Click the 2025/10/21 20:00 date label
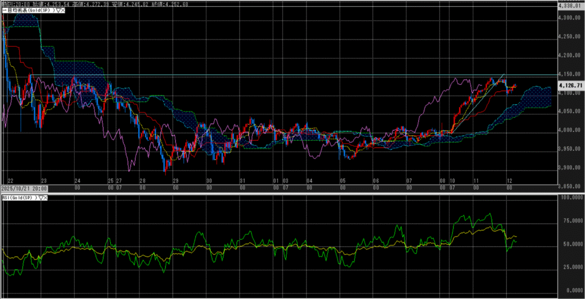The height and width of the screenshot is (299, 585). click(x=23, y=188)
